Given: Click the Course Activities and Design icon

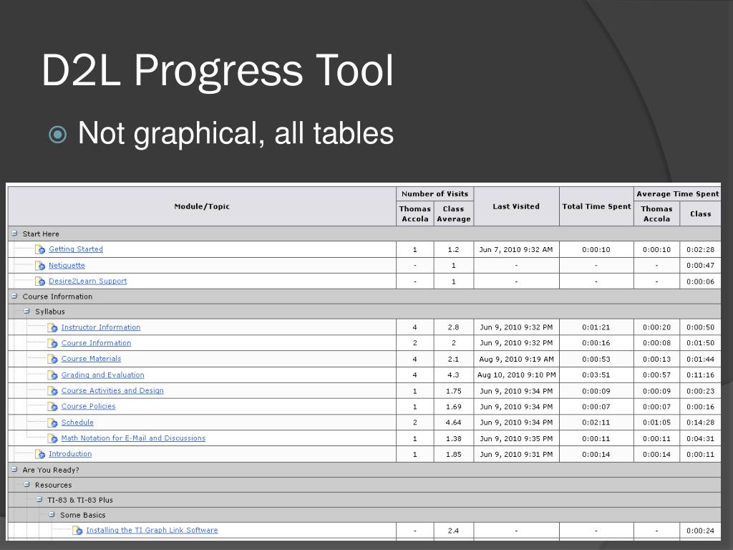Looking at the screenshot, I should pyautogui.click(x=53, y=391).
